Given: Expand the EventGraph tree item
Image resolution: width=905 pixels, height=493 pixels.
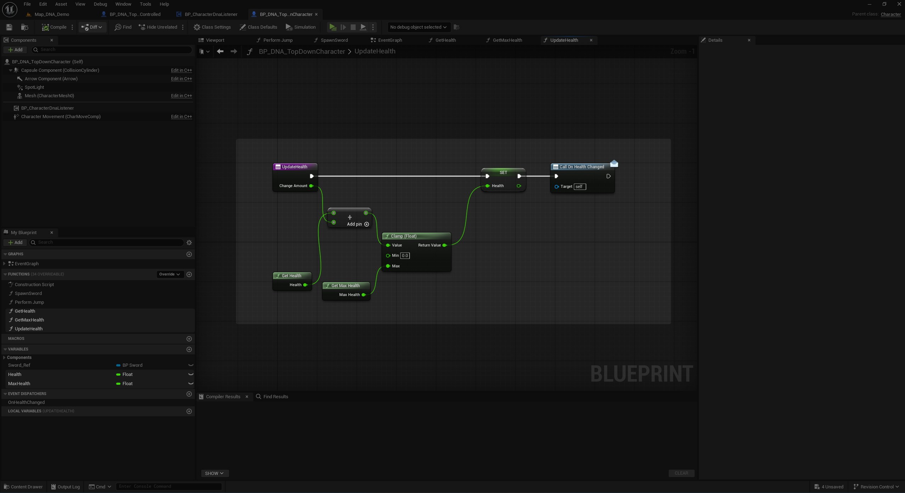Looking at the screenshot, I should [4, 264].
